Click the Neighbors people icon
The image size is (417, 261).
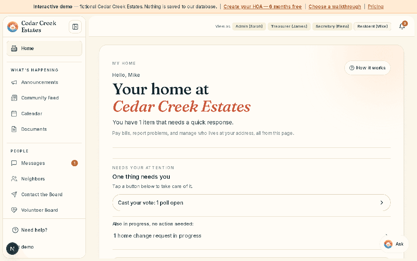click(14, 179)
